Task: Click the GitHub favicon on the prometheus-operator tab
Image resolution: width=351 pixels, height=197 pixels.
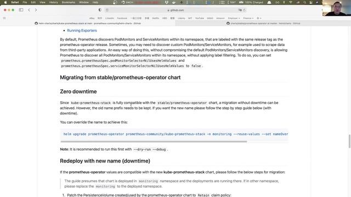Action: point(228,23)
